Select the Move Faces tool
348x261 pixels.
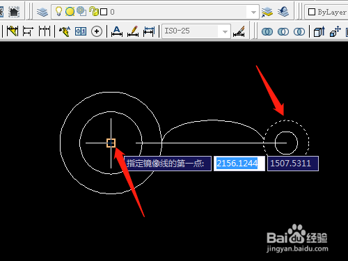tap(335, 31)
